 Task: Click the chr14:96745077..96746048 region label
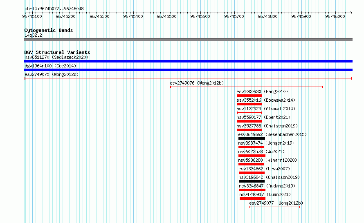[54, 9]
